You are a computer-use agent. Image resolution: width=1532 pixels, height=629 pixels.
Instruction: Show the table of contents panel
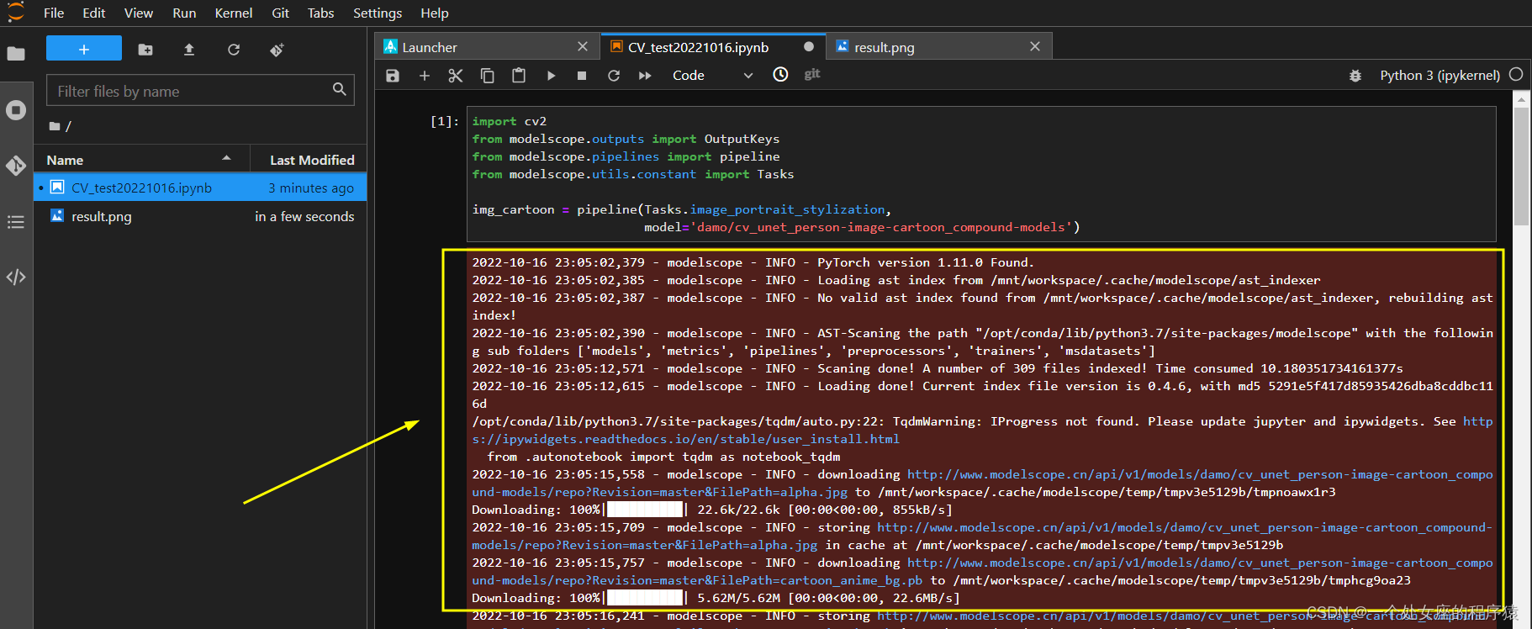[16, 222]
